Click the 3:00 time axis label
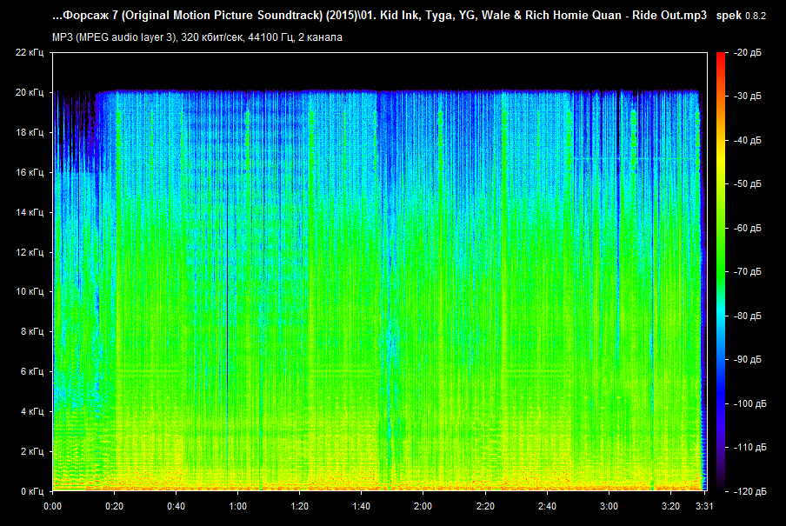The height and width of the screenshot is (526, 786). tap(609, 505)
